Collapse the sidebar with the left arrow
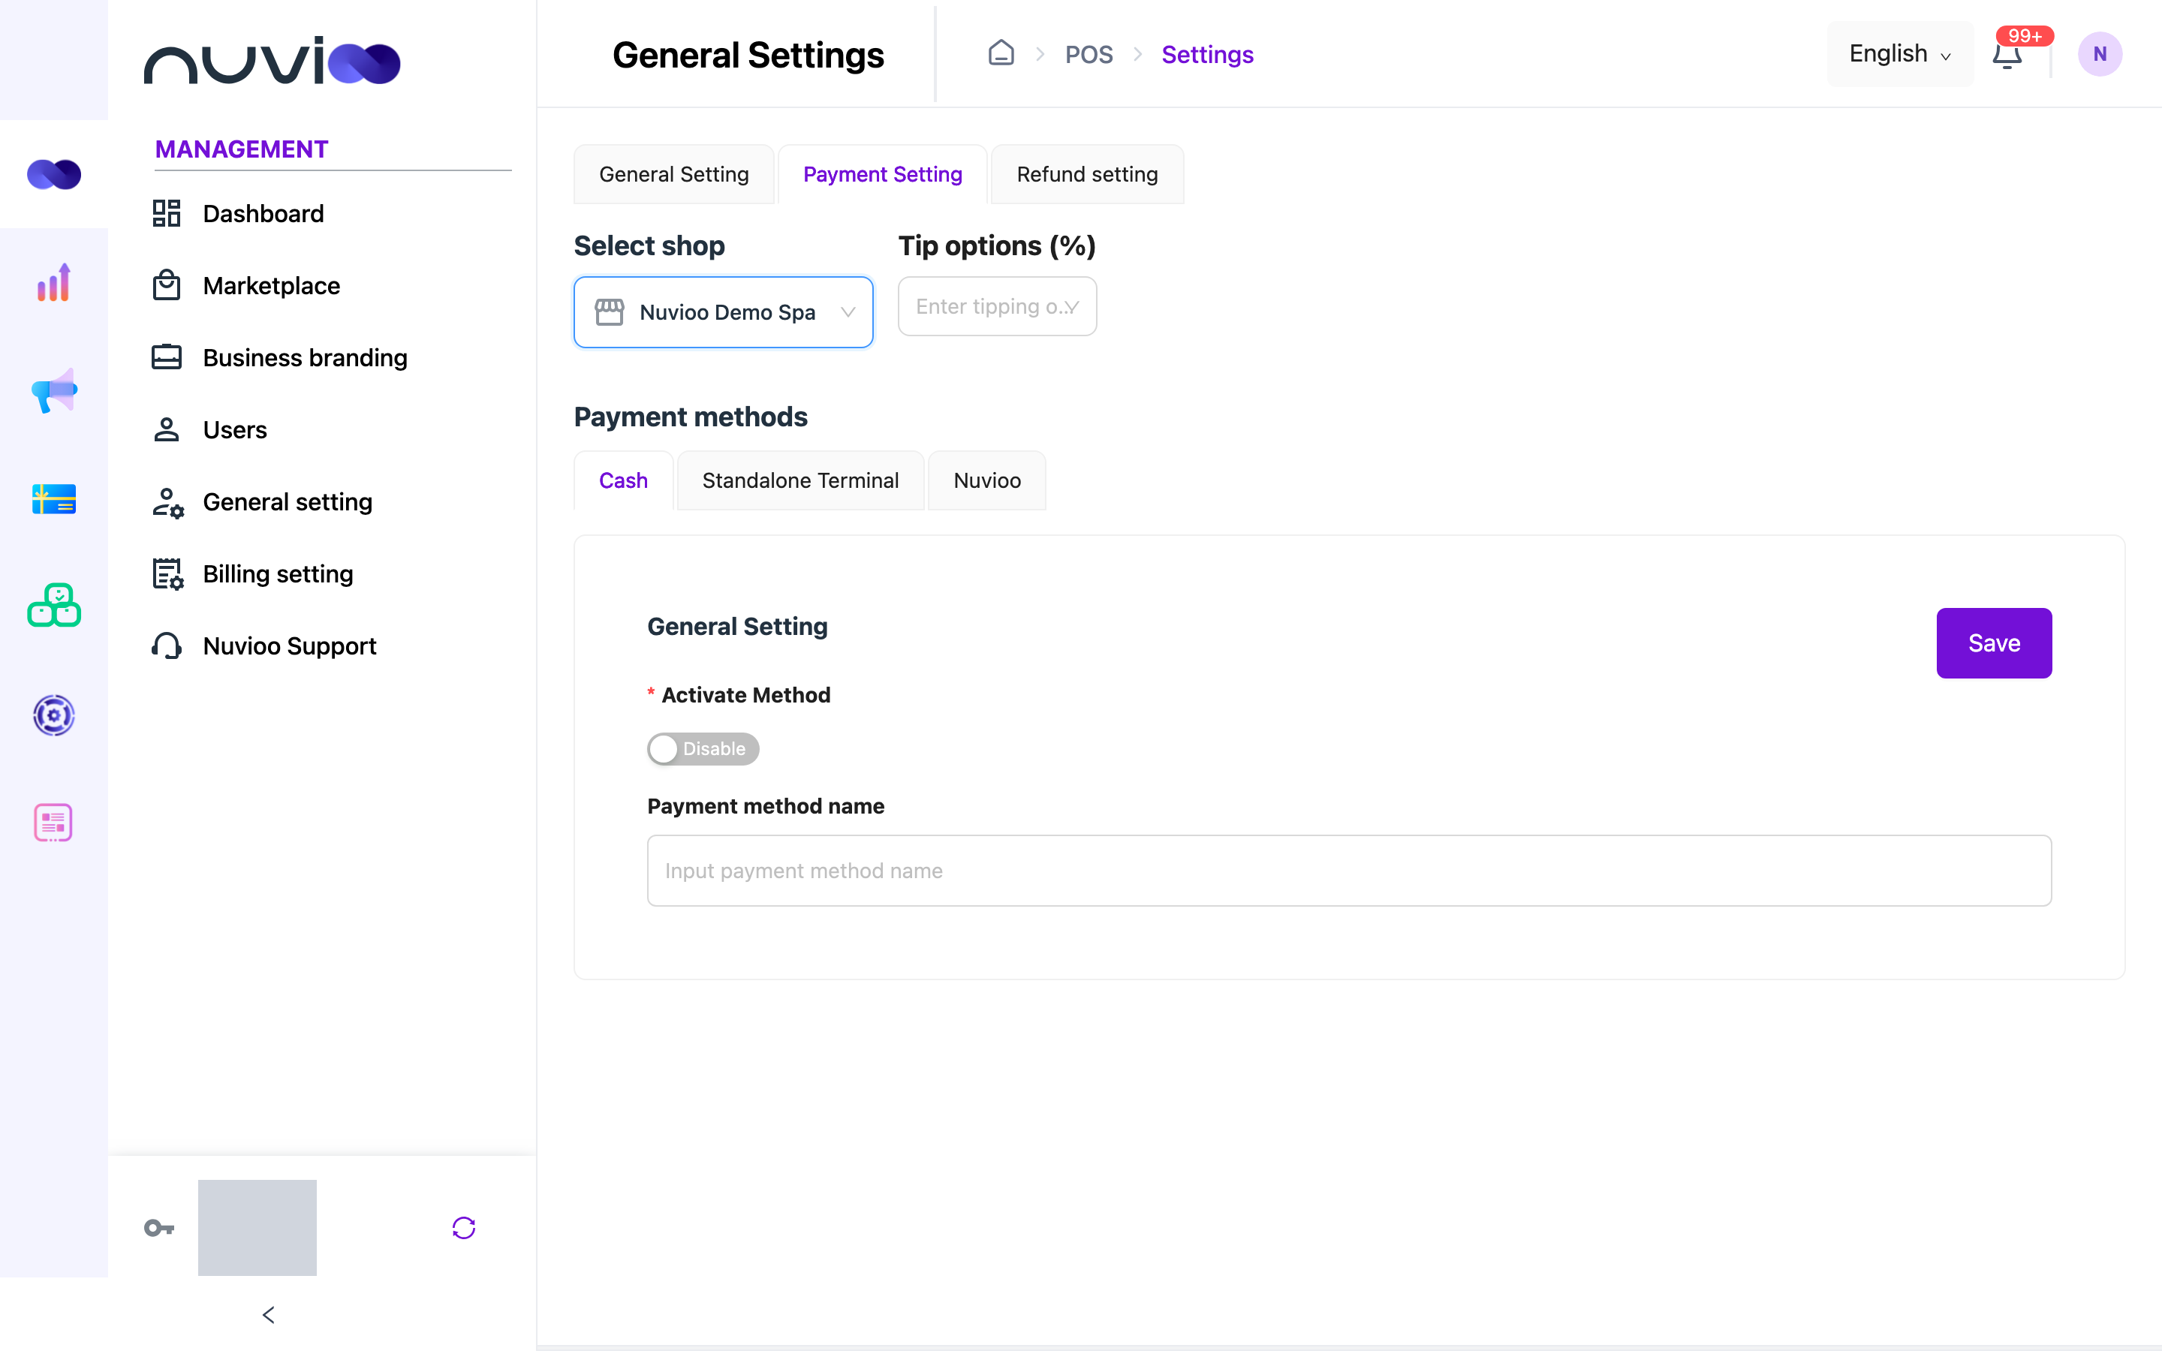Viewport: 2162px width, 1351px height. click(x=268, y=1314)
